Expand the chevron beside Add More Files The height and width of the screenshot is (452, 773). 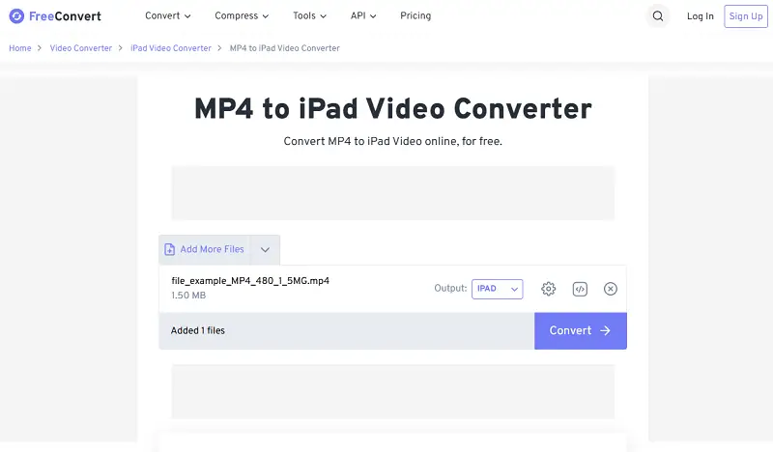tap(265, 249)
